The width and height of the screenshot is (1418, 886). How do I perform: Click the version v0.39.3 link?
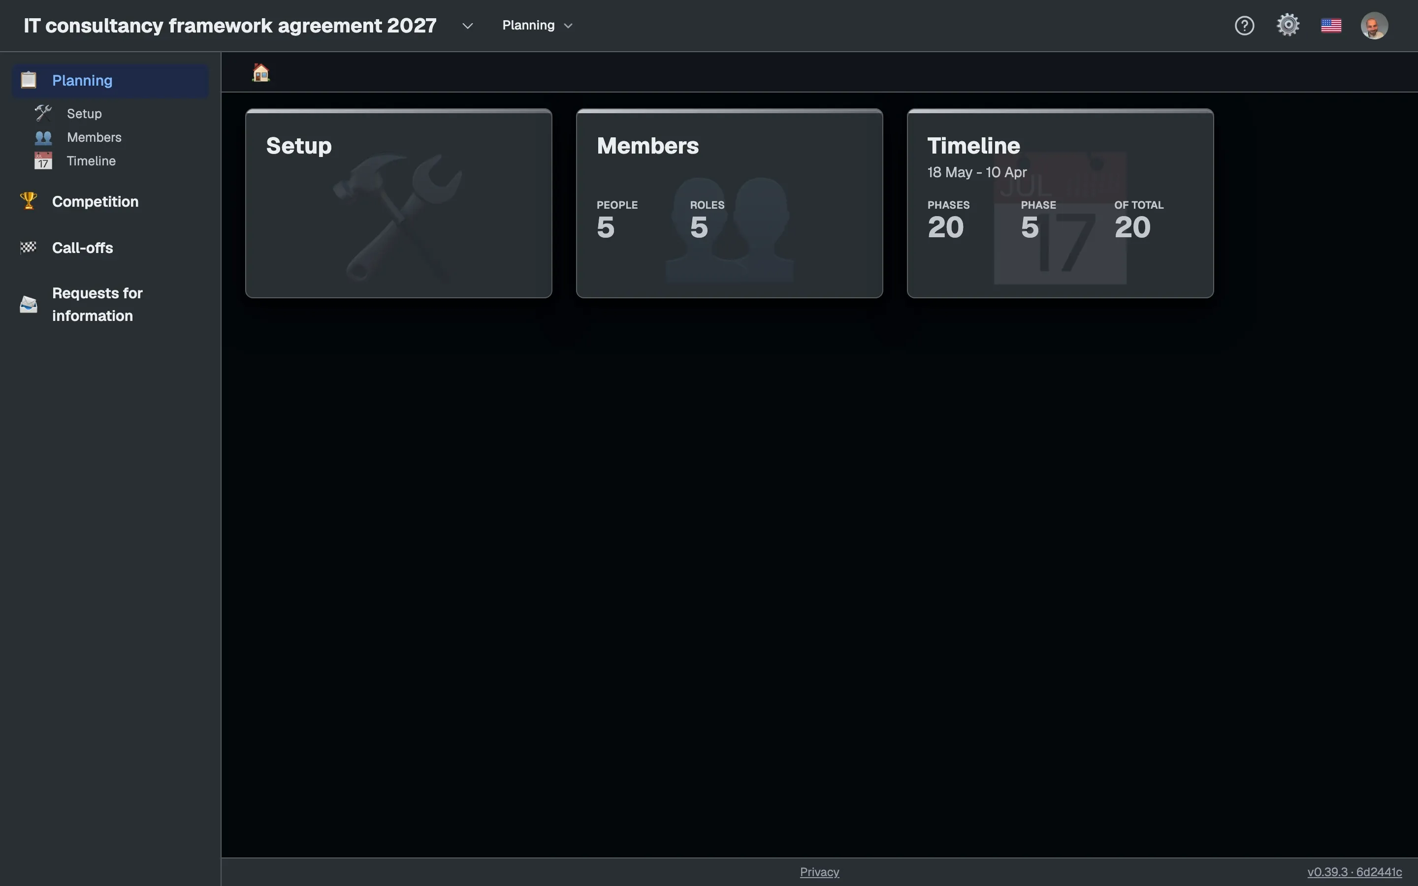(x=1354, y=872)
